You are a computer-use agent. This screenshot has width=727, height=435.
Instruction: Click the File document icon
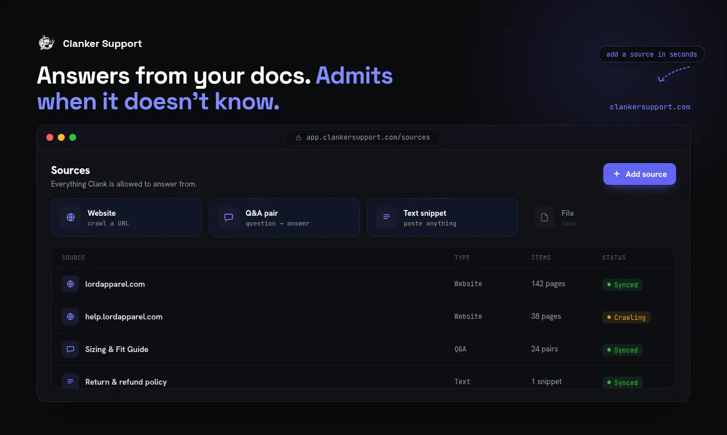click(x=544, y=217)
